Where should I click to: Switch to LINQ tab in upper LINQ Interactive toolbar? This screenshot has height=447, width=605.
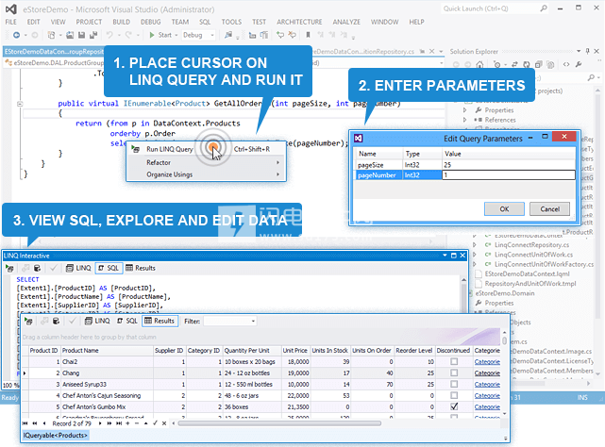pos(78,268)
